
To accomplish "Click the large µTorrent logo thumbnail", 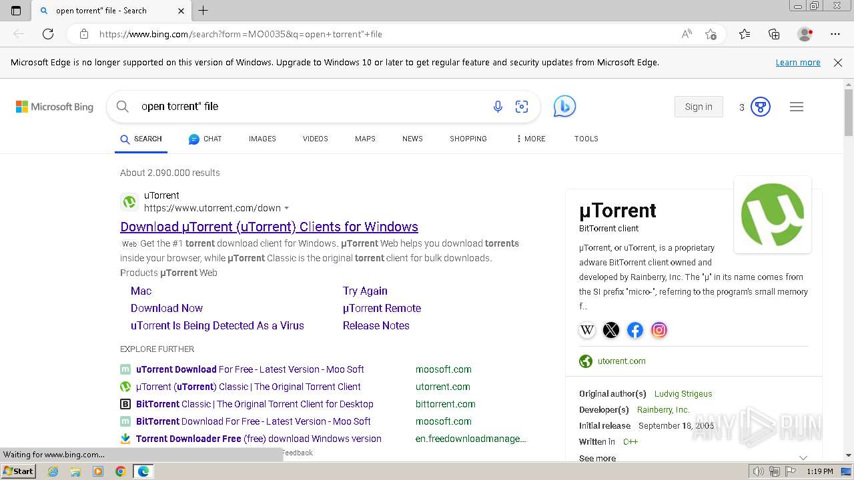I will coord(773,215).
